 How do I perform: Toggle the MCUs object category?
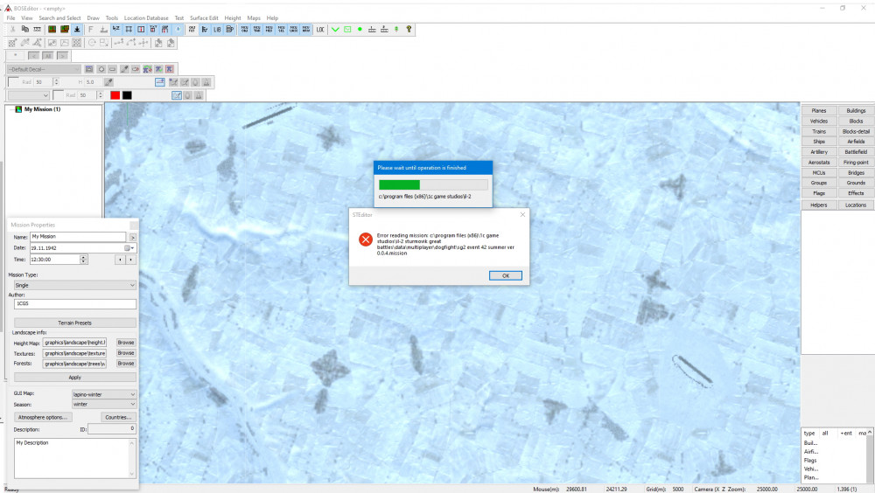(x=819, y=173)
